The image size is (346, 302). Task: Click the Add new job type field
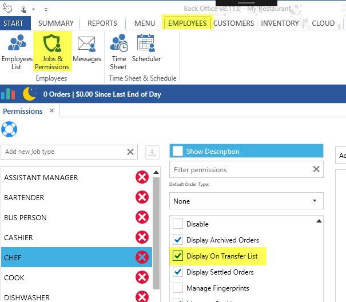click(x=63, y=152)
